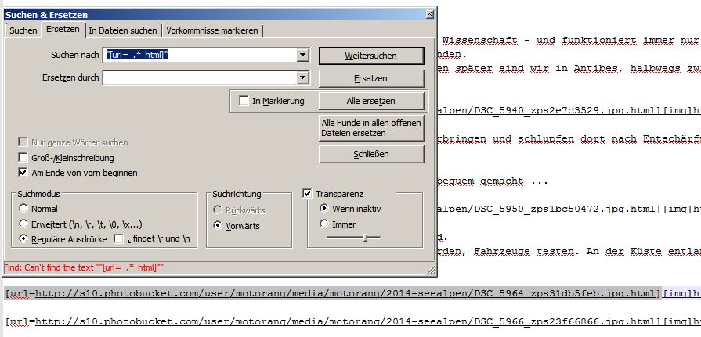
Task: Enable the In Markierung checkbox
Action: click(244, 101)
